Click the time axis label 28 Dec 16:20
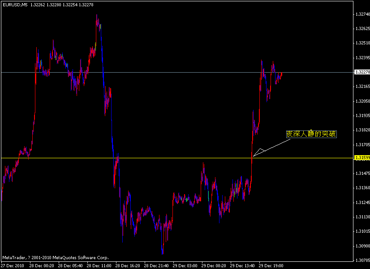The height and width of the screenshot is (269, 370). click(x=128, y=266)
